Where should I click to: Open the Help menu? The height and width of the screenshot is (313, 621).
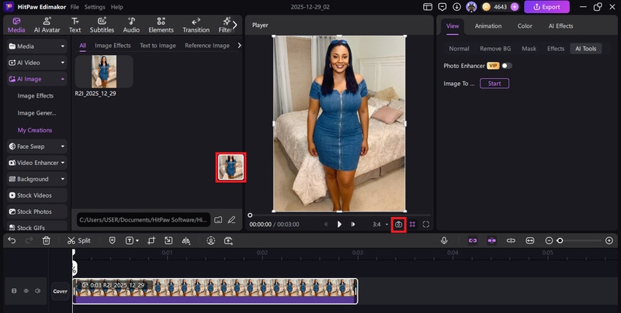click(x=117, y=7)
